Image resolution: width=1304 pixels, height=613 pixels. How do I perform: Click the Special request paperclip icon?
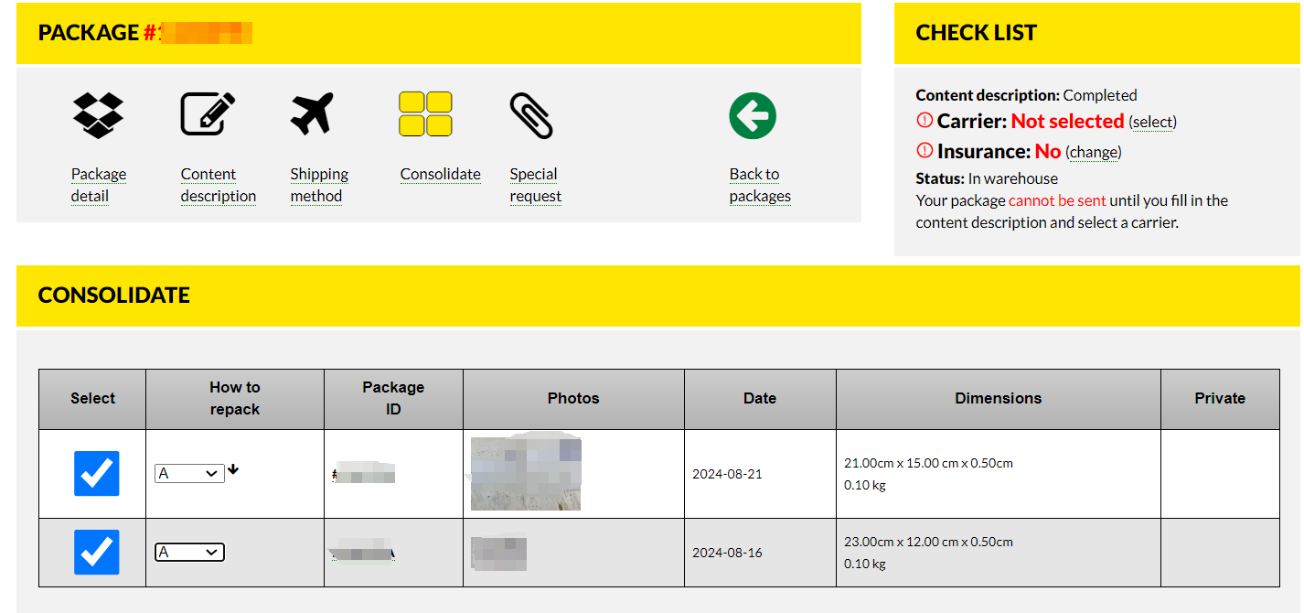[531, 116]
